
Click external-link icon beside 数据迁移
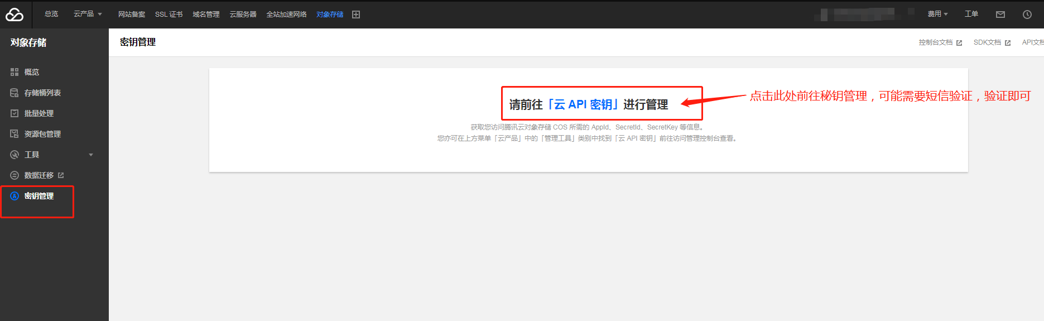(61, 175)
